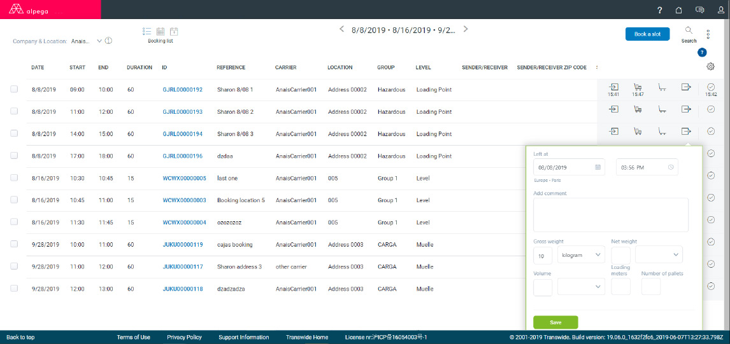Click checkmark status icon for GJRL00000193
Screen dimensions: 730x344
(711, 109)
